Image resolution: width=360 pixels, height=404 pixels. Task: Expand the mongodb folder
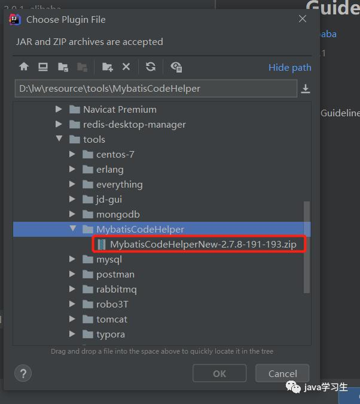coord(72,214)
